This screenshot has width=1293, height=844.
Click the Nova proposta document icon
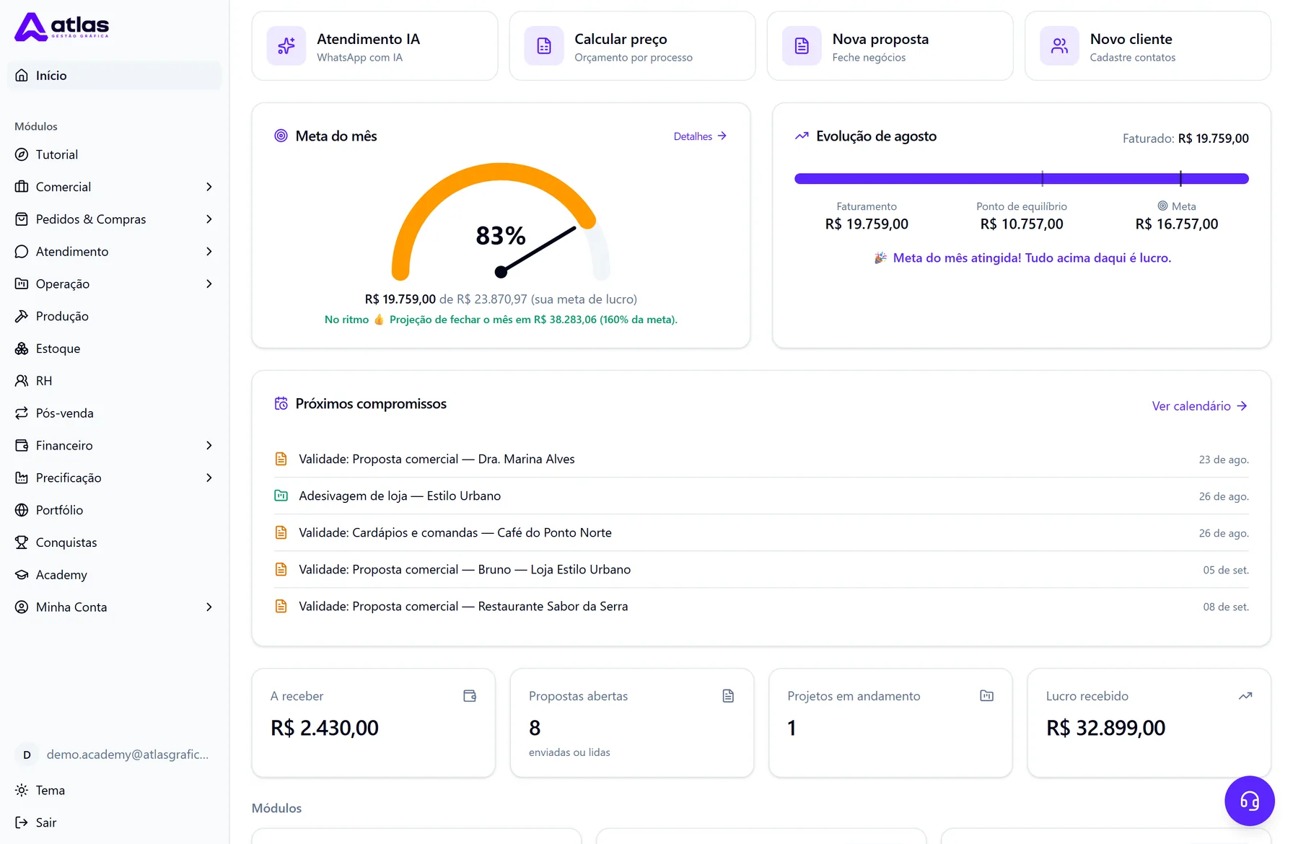[x=802, y=46]
